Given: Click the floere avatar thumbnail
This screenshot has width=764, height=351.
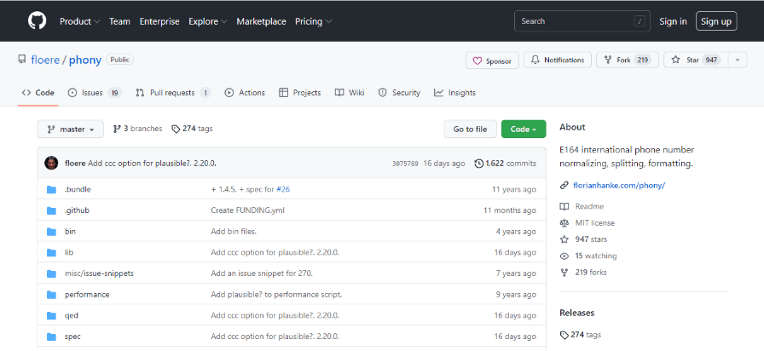Looking at the screenshot, I should (x=51, y=163).
